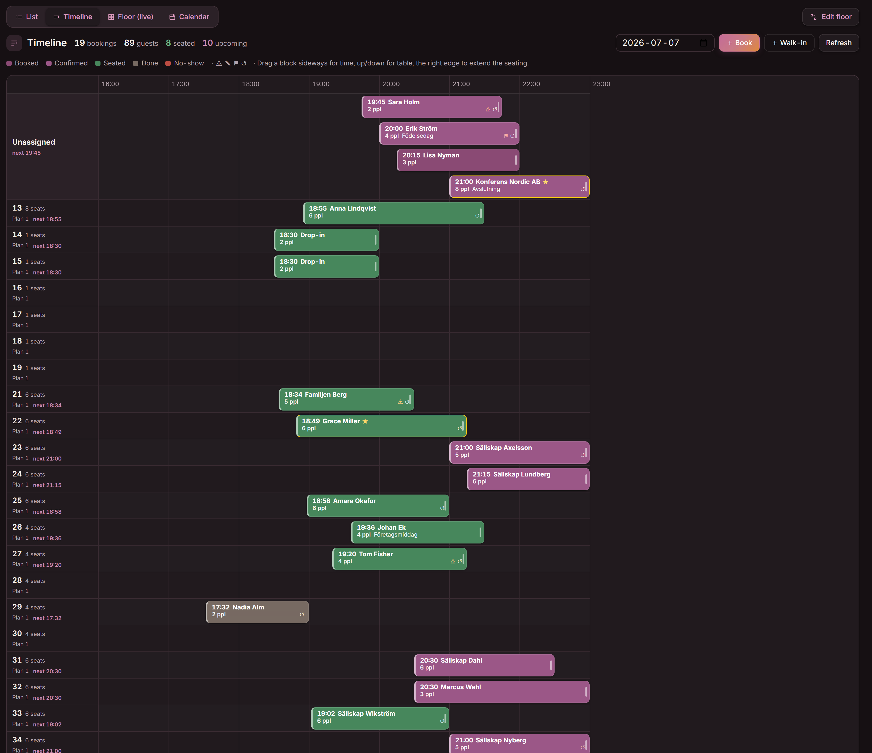872x753 pixels.
Task: Click the Booked legend color dot
Action: pos(9,63)
